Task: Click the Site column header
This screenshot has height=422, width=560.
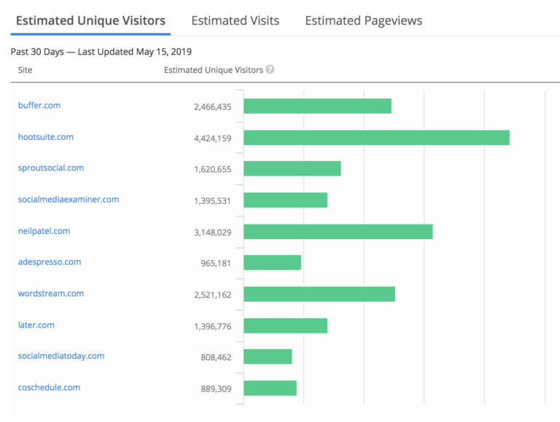Action: tap(25, 70)
